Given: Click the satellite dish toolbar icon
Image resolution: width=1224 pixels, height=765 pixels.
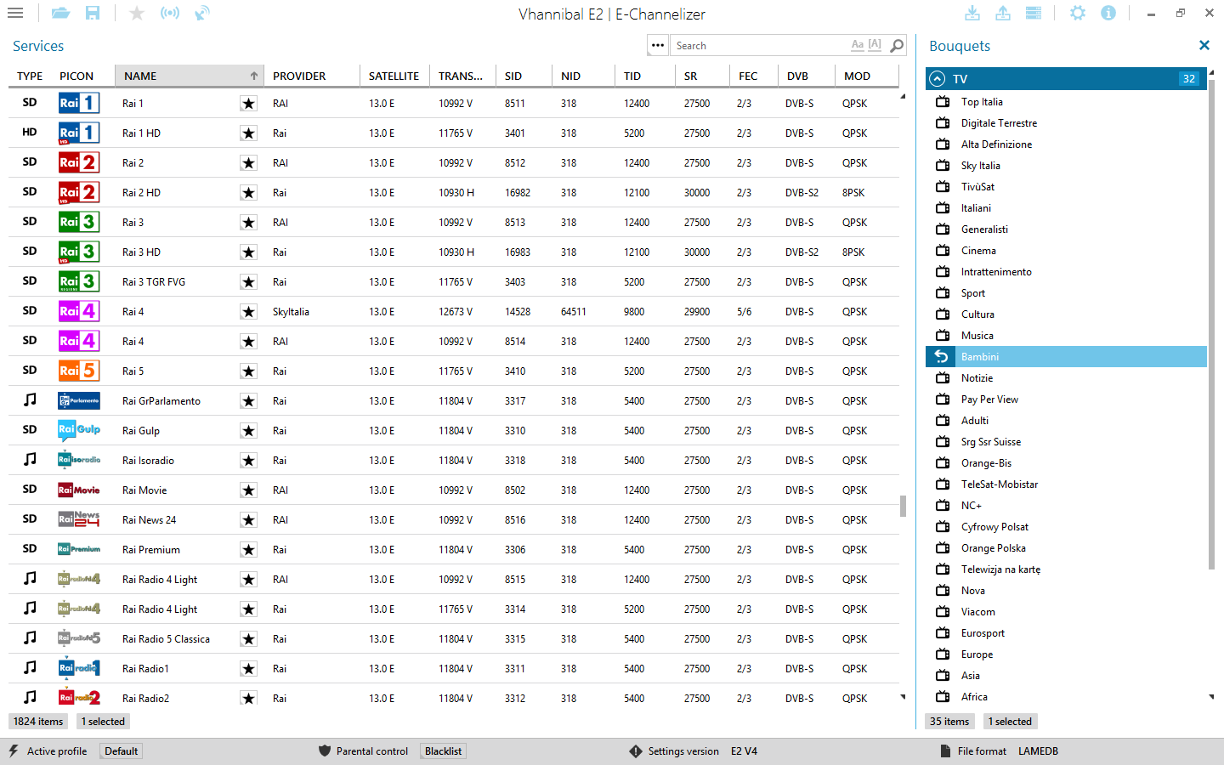Looking at the screenshot, I should click(x=202, y=14).
